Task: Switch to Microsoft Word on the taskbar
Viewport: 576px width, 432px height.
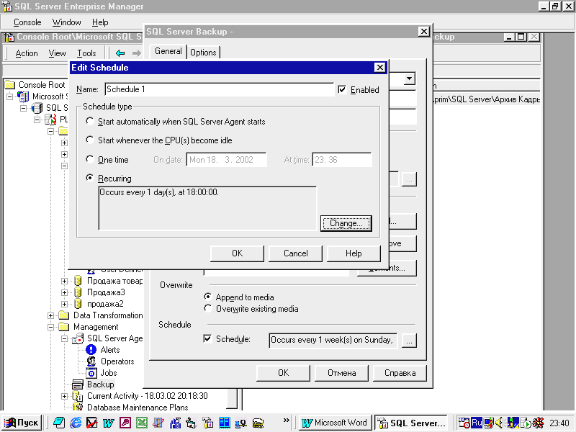Action: (334, 423)
